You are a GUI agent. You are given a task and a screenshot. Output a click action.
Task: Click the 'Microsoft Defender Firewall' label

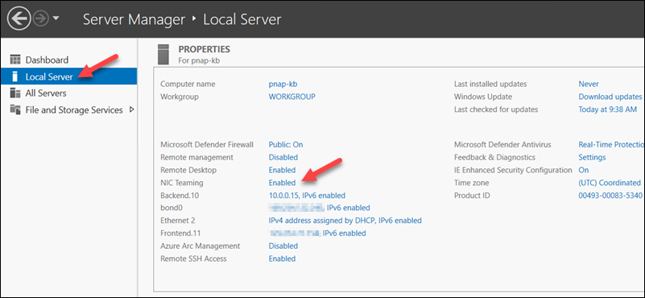(207, 144)
